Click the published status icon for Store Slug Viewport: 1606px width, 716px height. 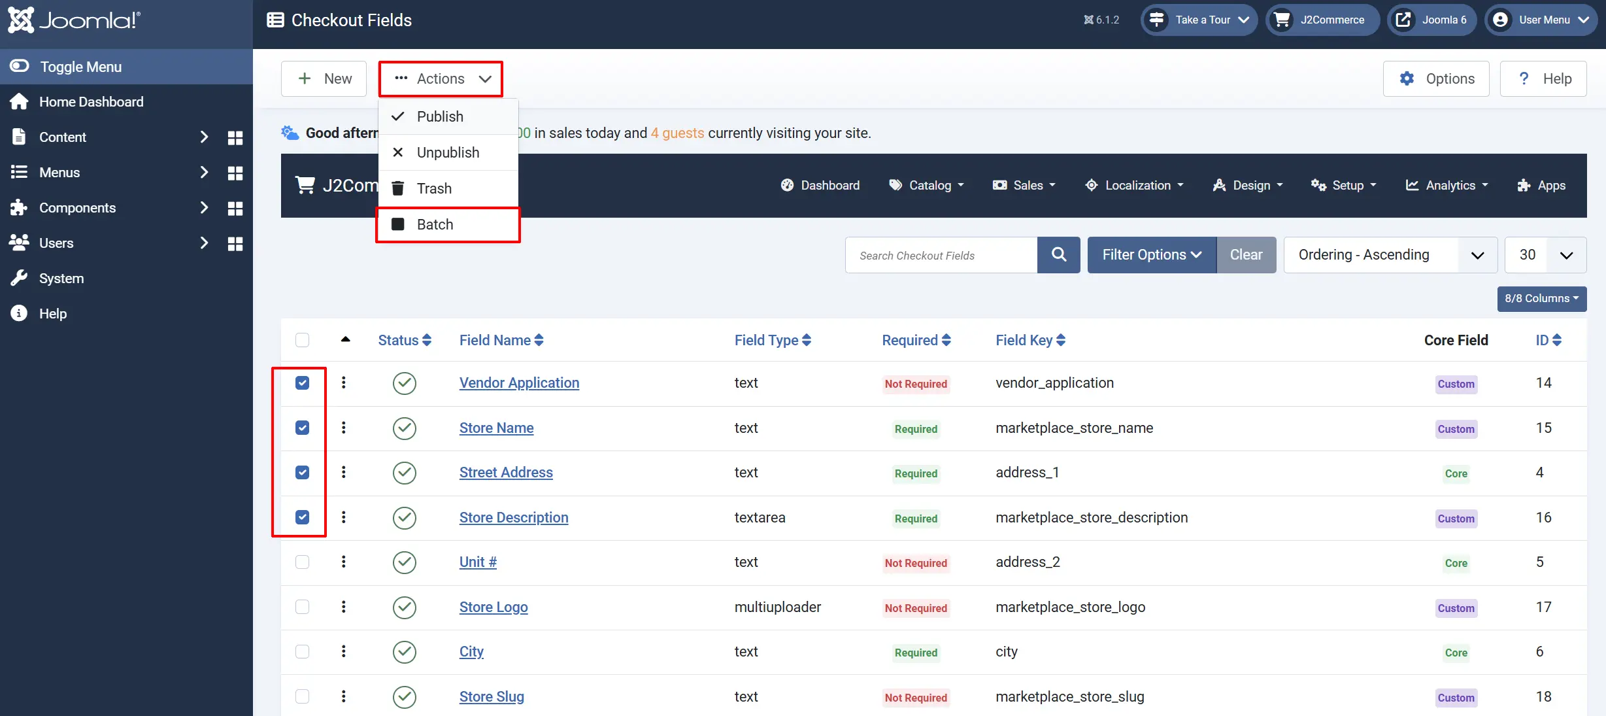click(405, 697)
